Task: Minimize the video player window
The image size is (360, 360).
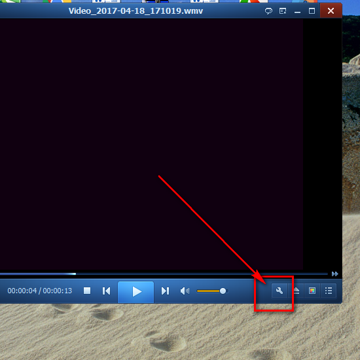Action: (297, 12)
